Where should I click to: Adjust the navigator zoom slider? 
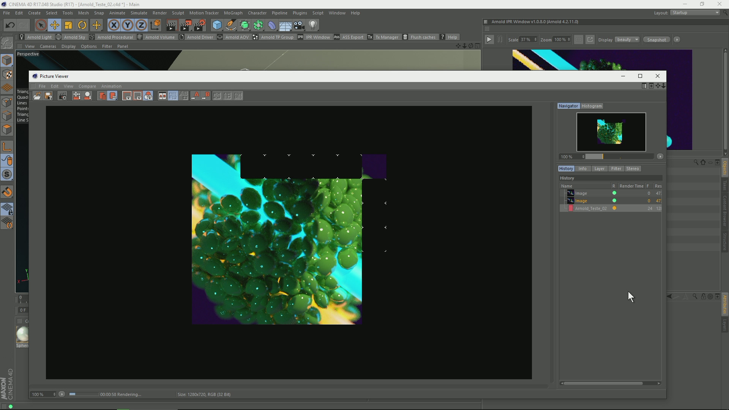(x=620, y=156)
